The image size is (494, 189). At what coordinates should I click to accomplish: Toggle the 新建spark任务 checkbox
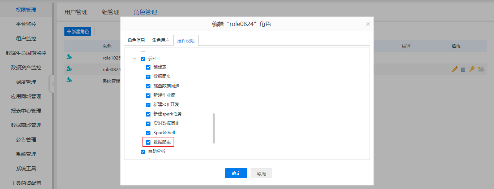(148, 114)
